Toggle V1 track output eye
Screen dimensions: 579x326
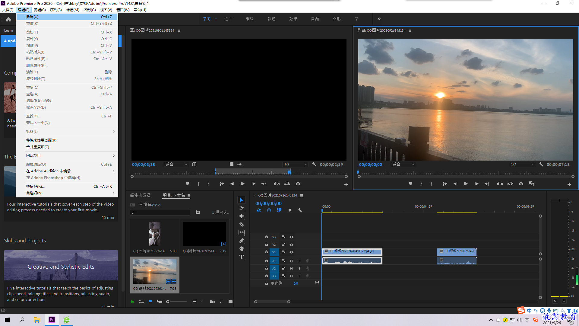pos(291,252)
